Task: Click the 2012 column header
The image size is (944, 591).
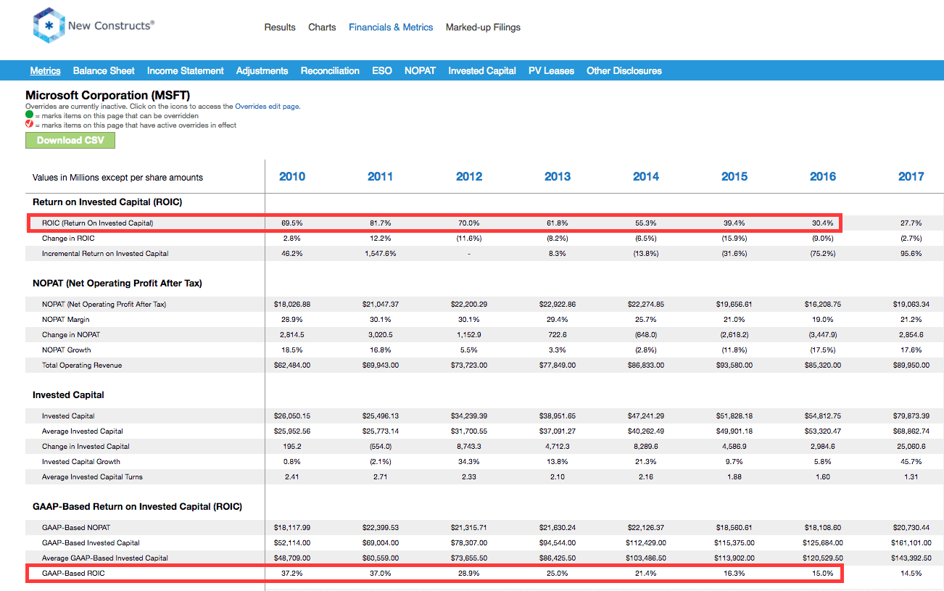Action: pyautogui.click(x=469, y=176)
